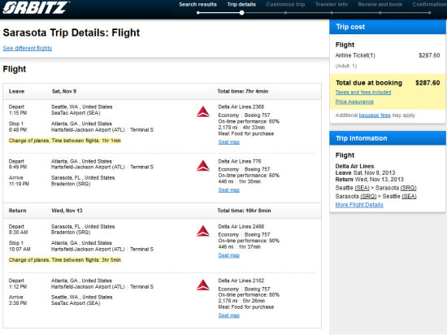Viewport: 447px width, 335px height.
Task: Jump to Traveler info step
Action: (x=332, y=5)
